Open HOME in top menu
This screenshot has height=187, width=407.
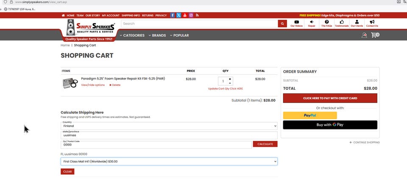tap(71, 16)
